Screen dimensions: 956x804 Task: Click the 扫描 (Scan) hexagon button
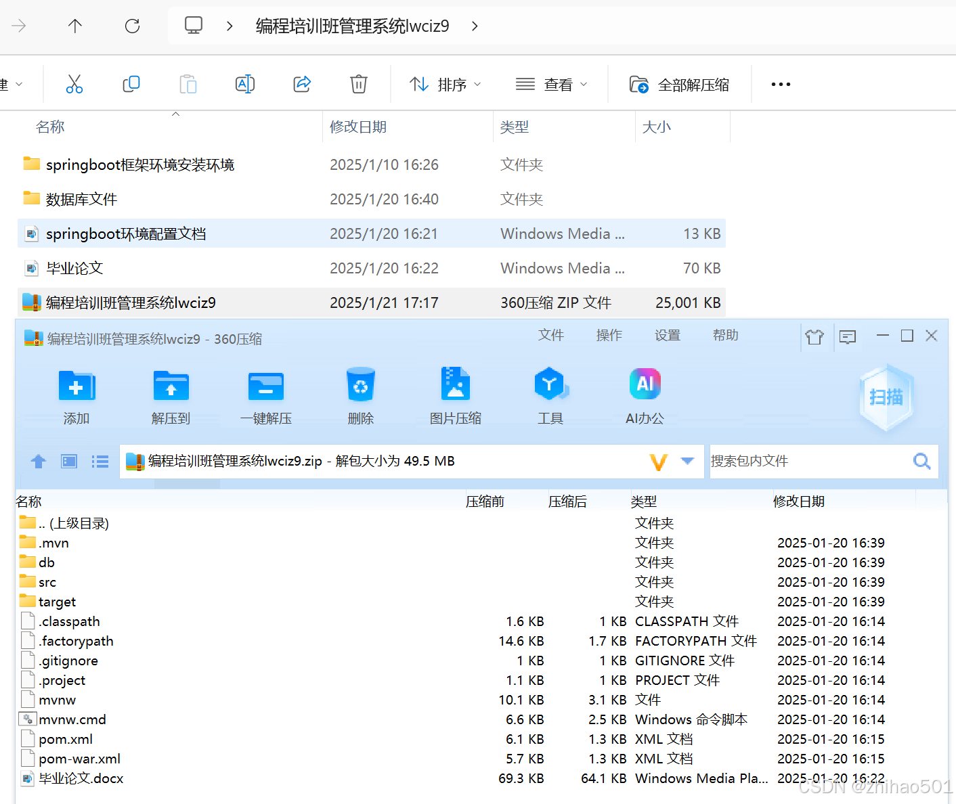(x=886, y=397)
